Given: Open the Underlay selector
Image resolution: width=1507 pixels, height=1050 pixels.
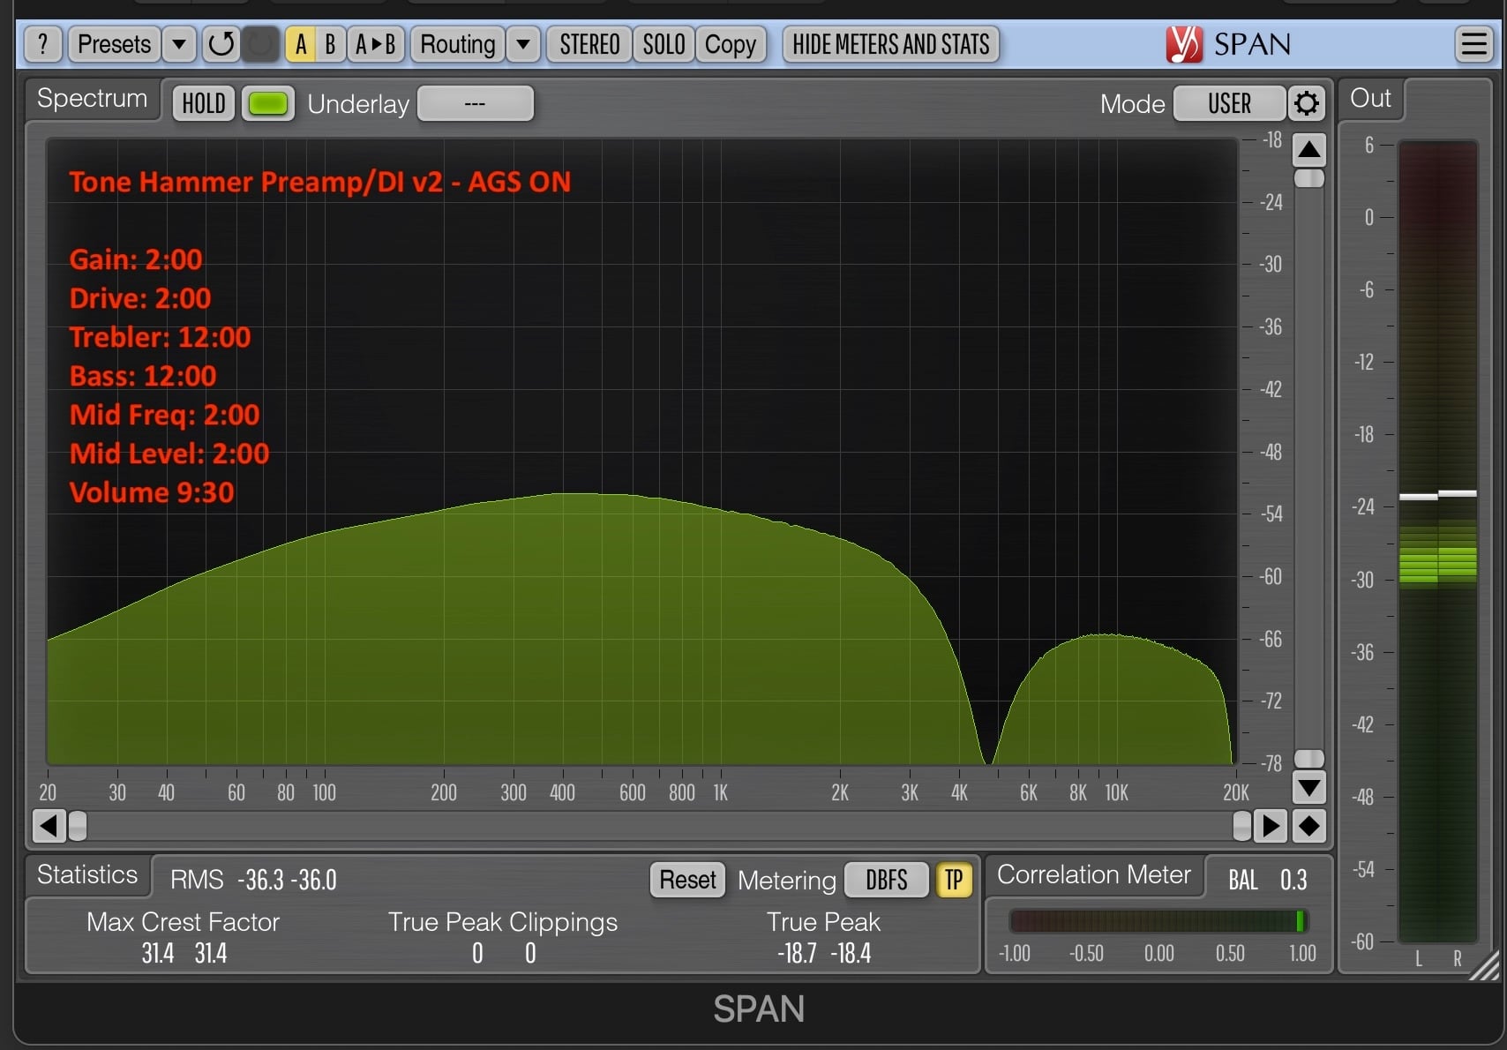Looking at the screenshot, I should point(475,103).
